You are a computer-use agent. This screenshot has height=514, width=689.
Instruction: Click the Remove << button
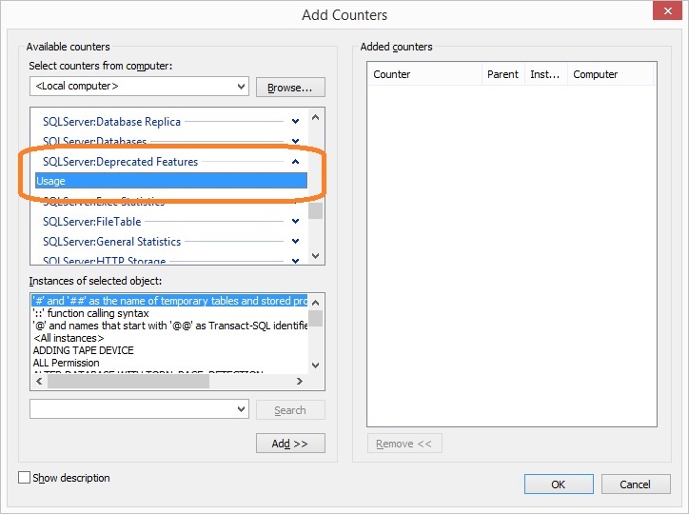[404, 444]
